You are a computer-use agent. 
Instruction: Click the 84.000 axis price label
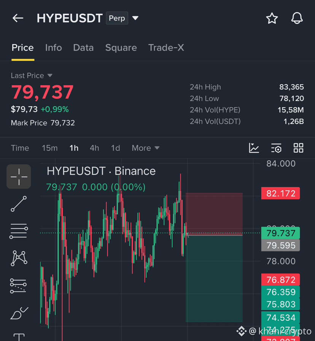(281, 164)
